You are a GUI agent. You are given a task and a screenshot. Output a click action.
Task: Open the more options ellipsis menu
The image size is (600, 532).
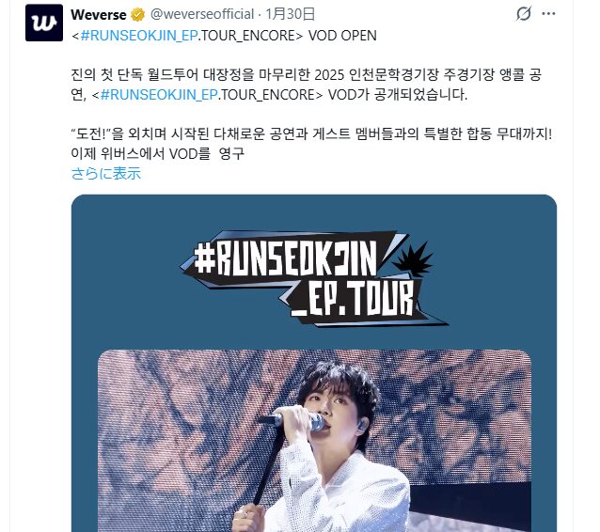point(548,14)
